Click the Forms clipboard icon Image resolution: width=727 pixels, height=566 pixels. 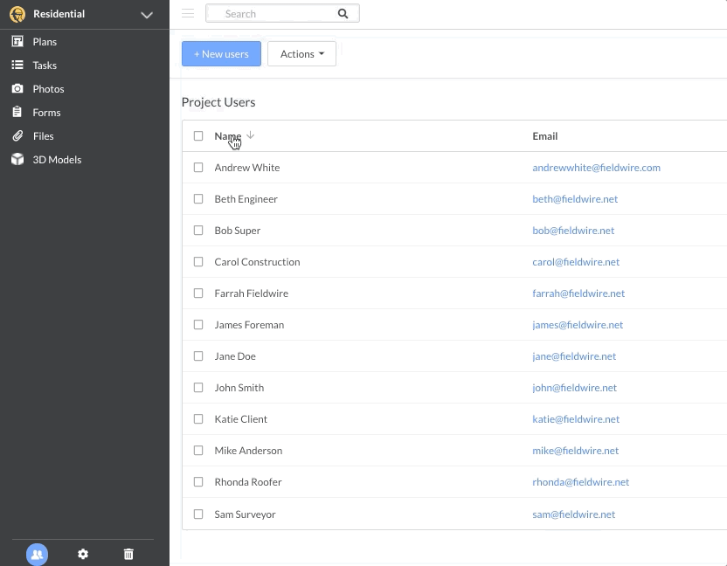[17, 113]
